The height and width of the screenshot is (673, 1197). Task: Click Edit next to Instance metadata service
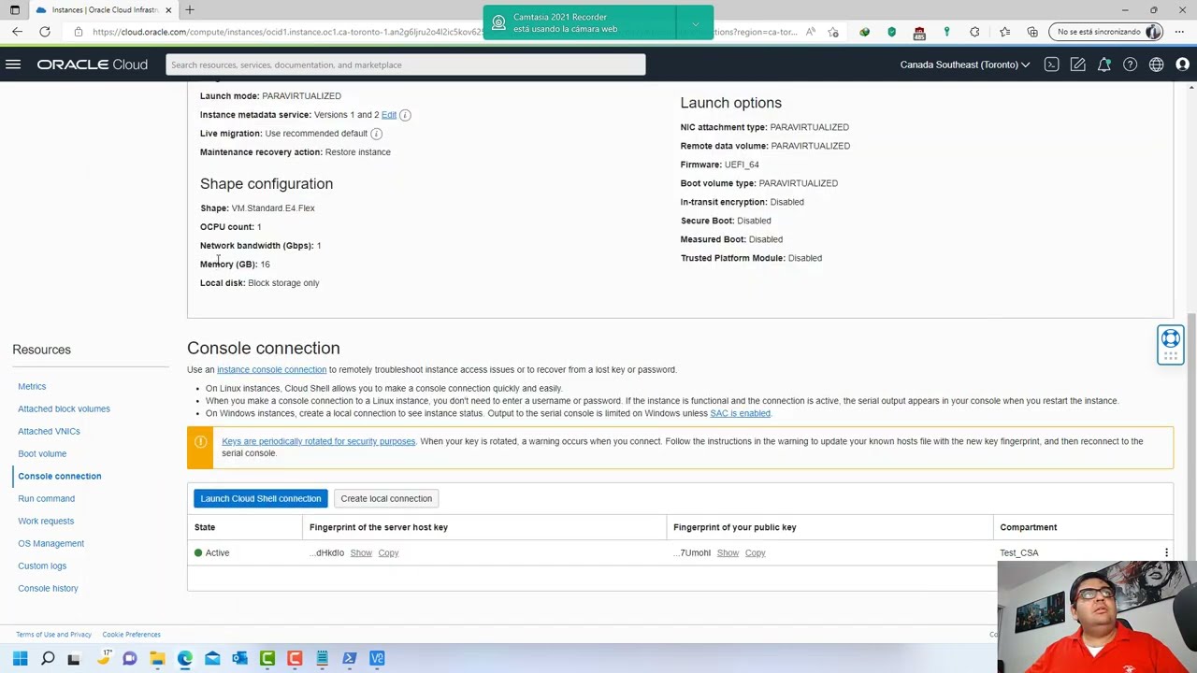[x=389, y=114]
